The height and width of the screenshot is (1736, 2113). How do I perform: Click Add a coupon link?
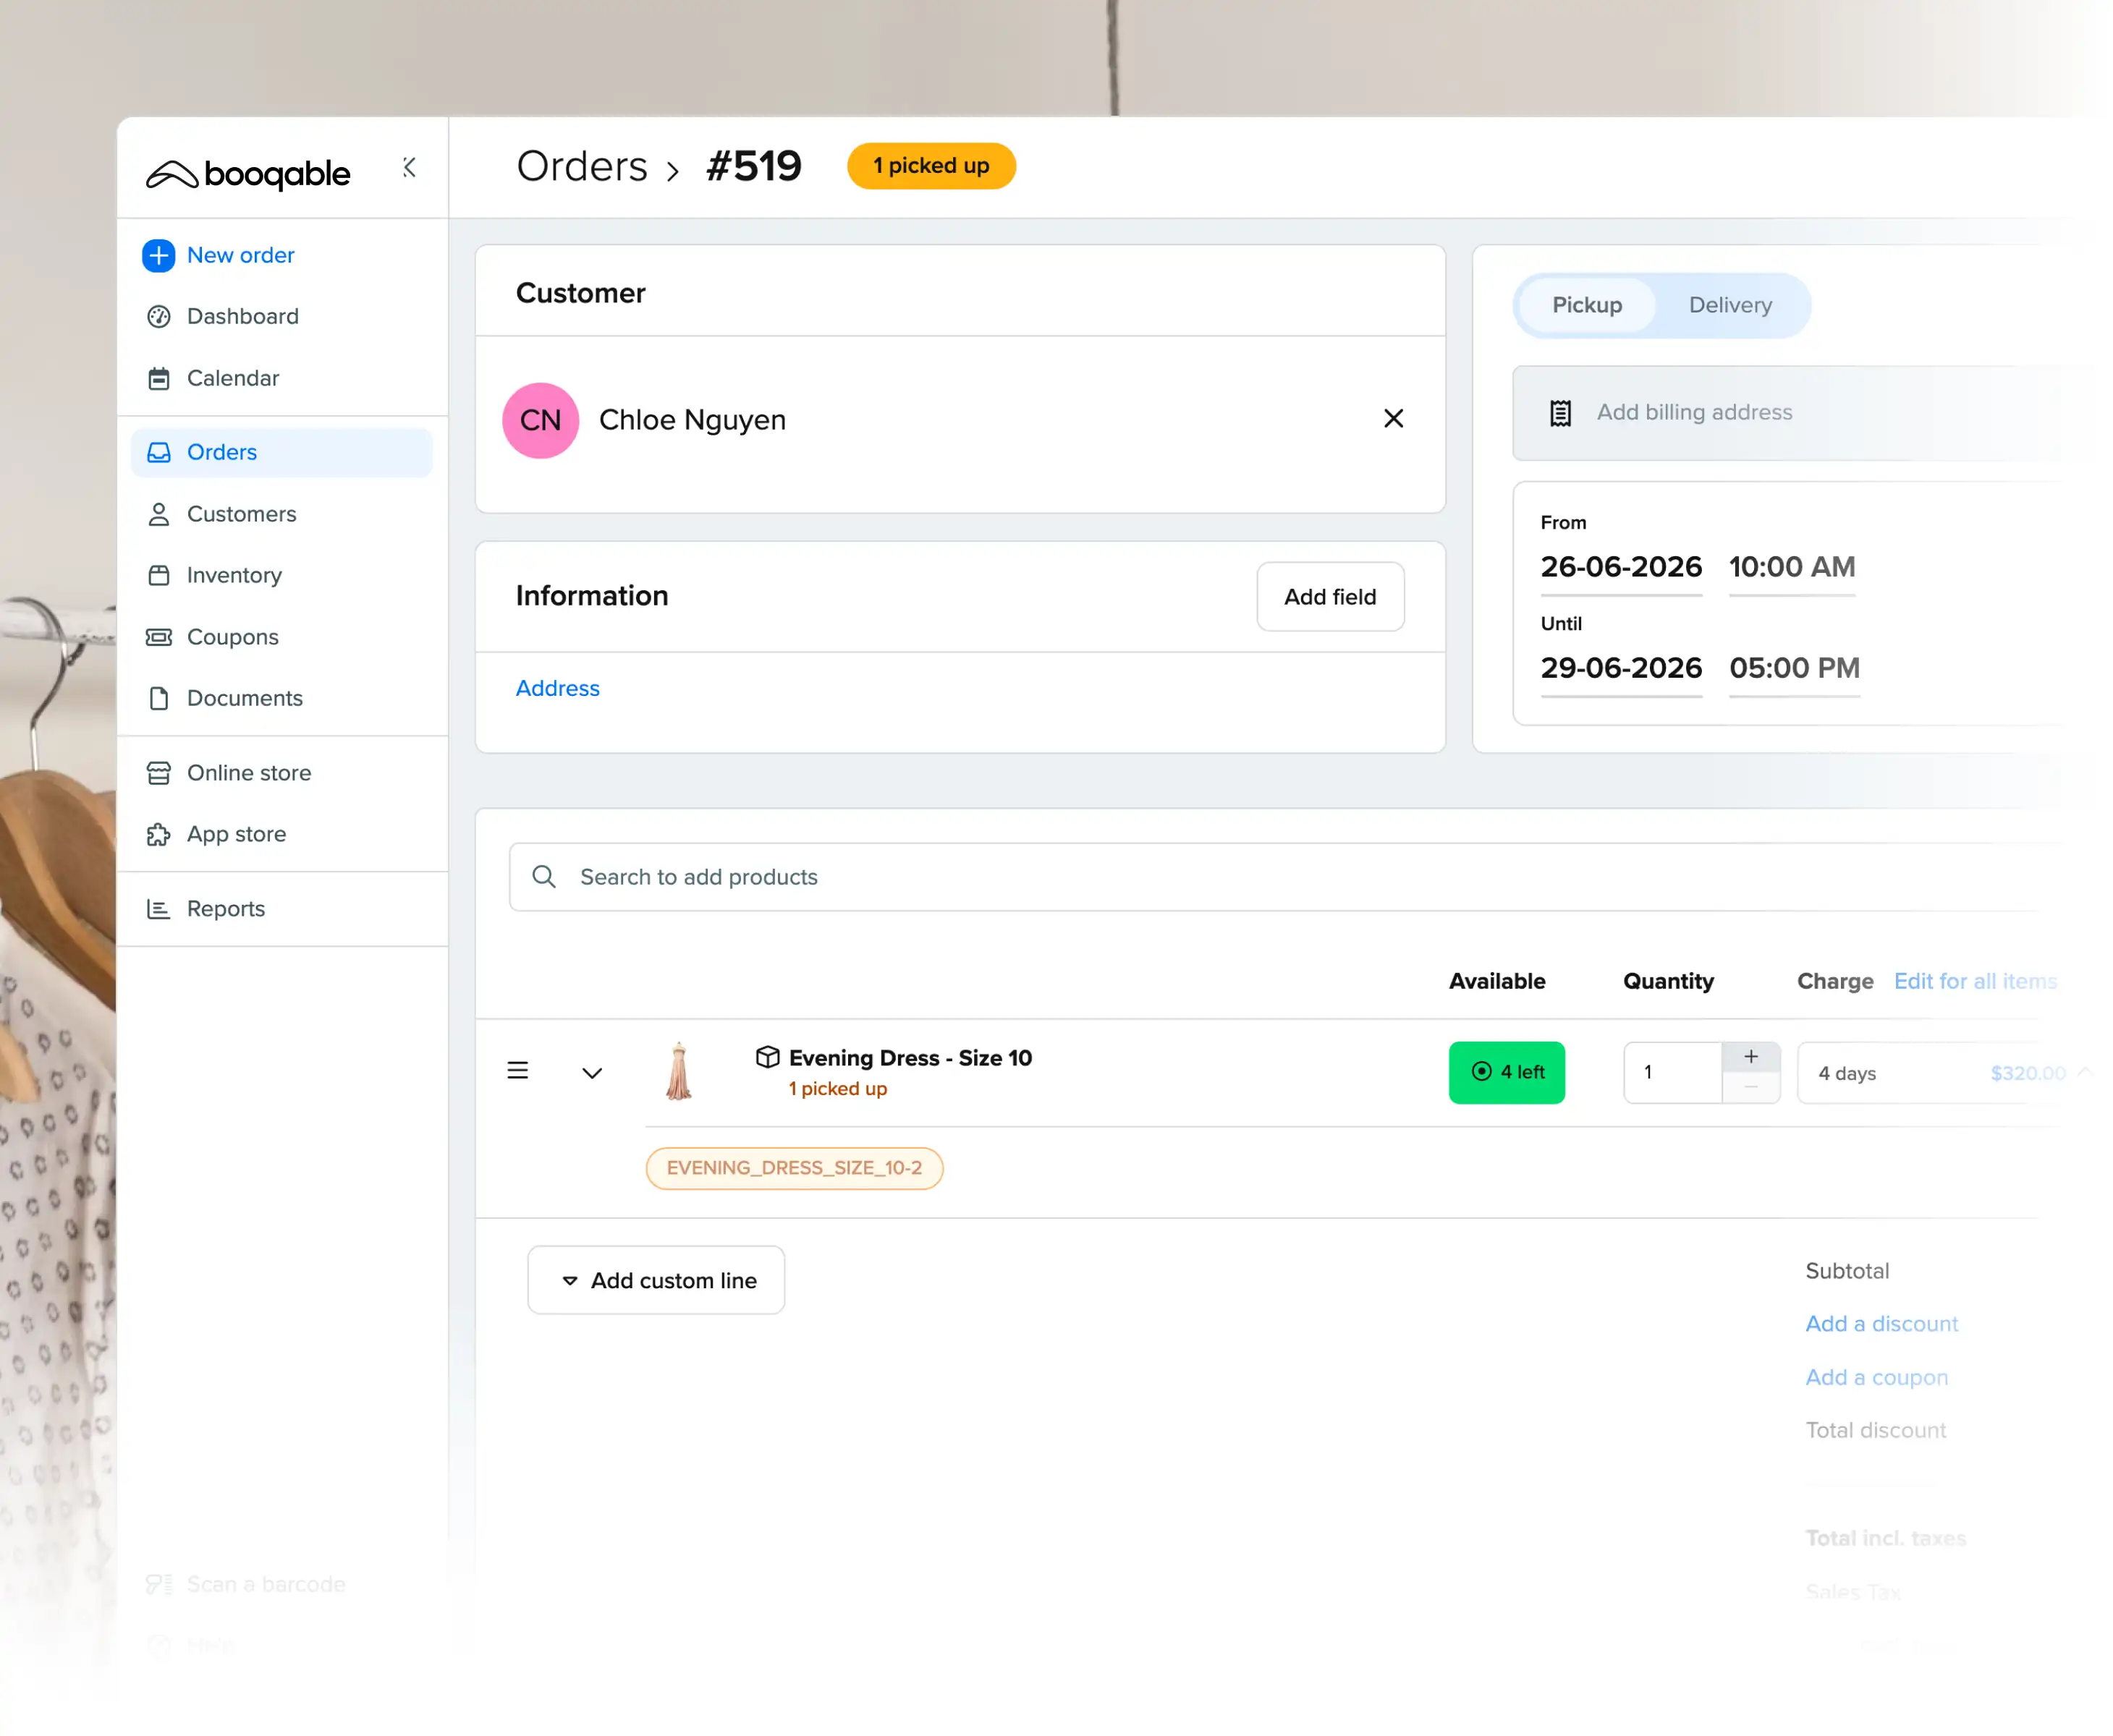pos(1876,1378)
